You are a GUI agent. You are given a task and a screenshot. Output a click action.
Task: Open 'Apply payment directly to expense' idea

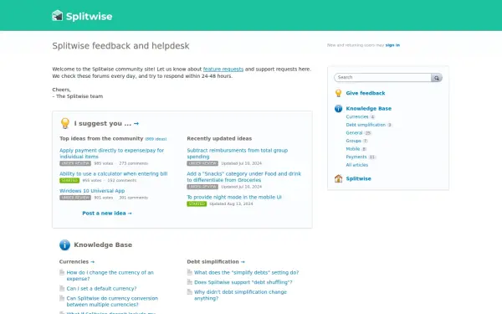[111, 153]
